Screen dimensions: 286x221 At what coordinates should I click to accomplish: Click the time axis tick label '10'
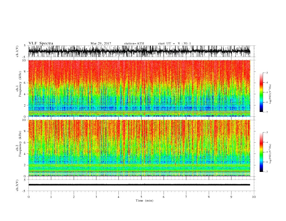tap(254, 197)
